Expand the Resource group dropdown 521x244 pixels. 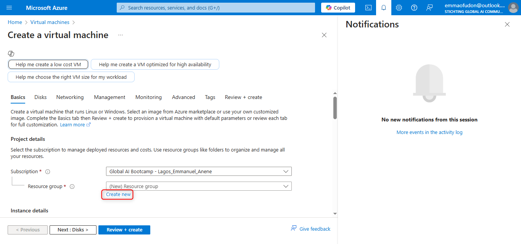pyautogui.click(x=198, y=186)
